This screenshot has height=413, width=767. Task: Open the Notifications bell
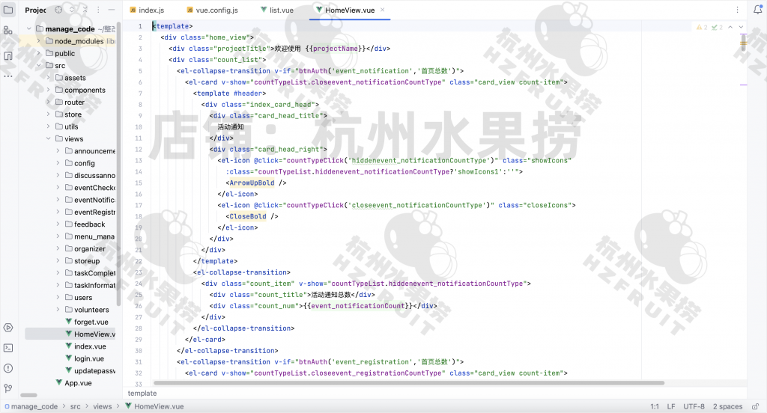coord(757,10)
